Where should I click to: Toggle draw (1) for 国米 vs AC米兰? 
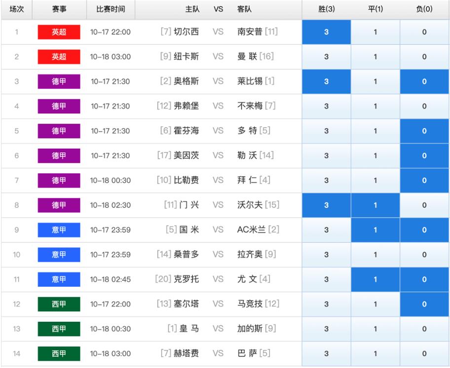[375, 230]
